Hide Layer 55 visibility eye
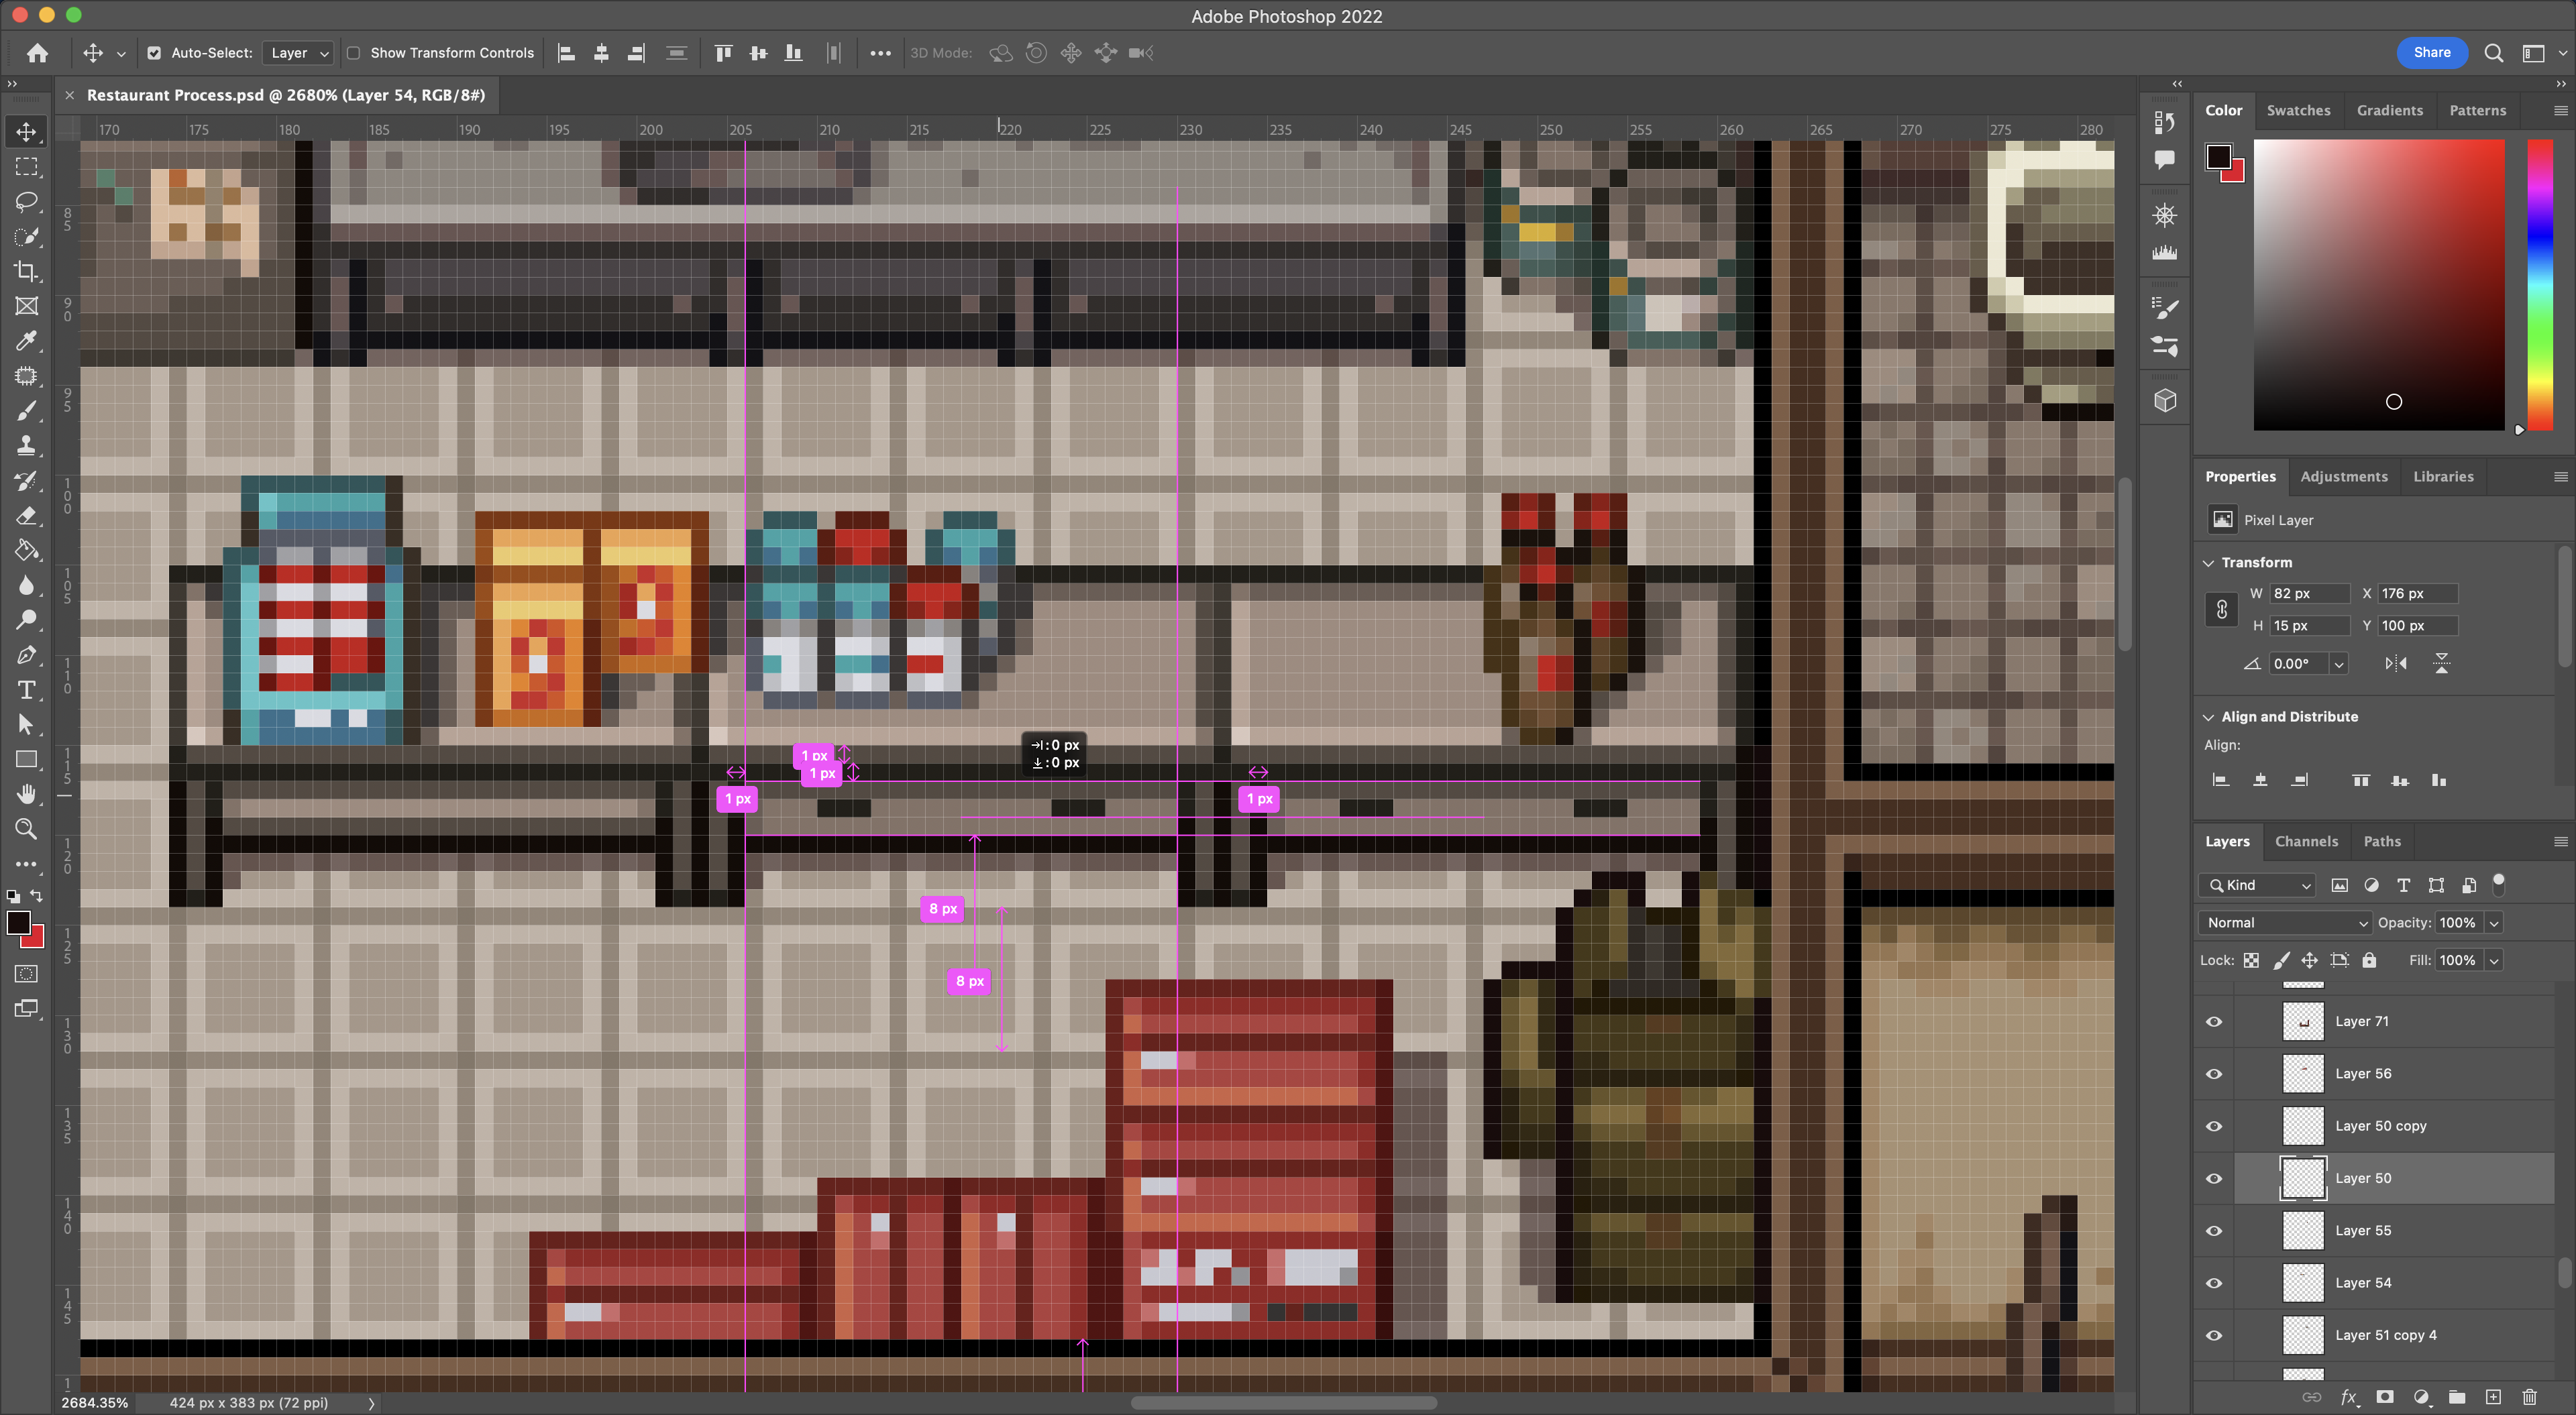Screen dimensions: 2576x1415 [x=2214, y=1231]
